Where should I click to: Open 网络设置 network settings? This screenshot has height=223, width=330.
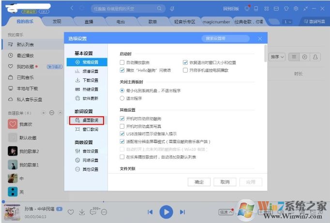87,160
